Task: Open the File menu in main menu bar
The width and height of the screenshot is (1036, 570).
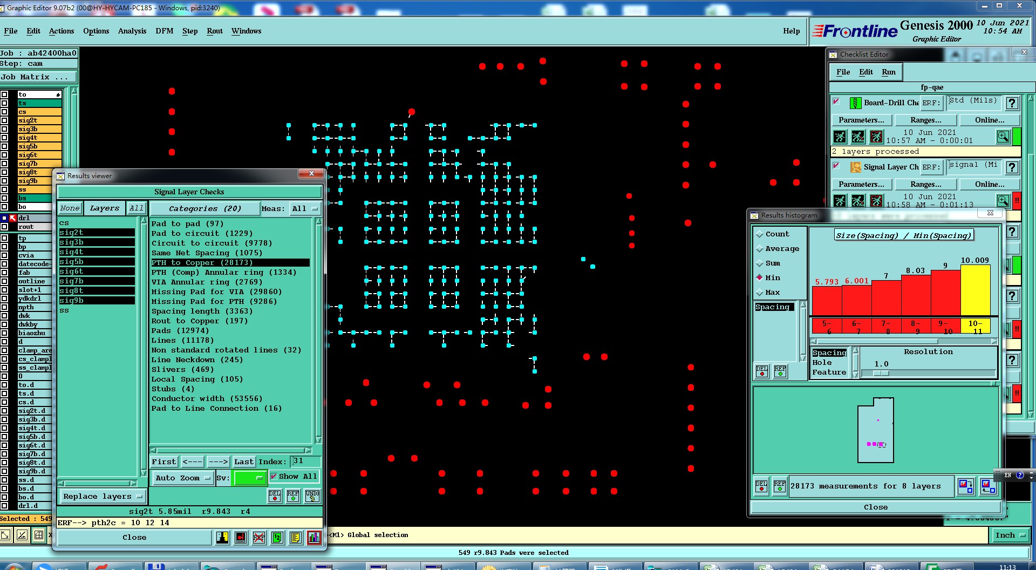Action: [x=10, y=31]
